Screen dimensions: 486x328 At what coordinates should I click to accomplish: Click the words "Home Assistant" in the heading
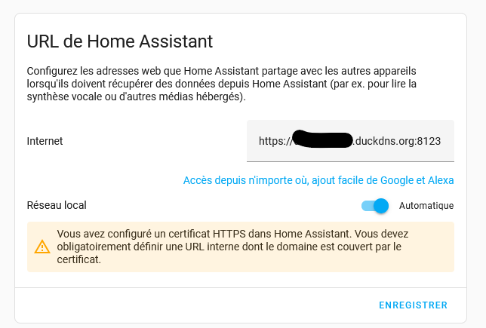pos(150,41)
